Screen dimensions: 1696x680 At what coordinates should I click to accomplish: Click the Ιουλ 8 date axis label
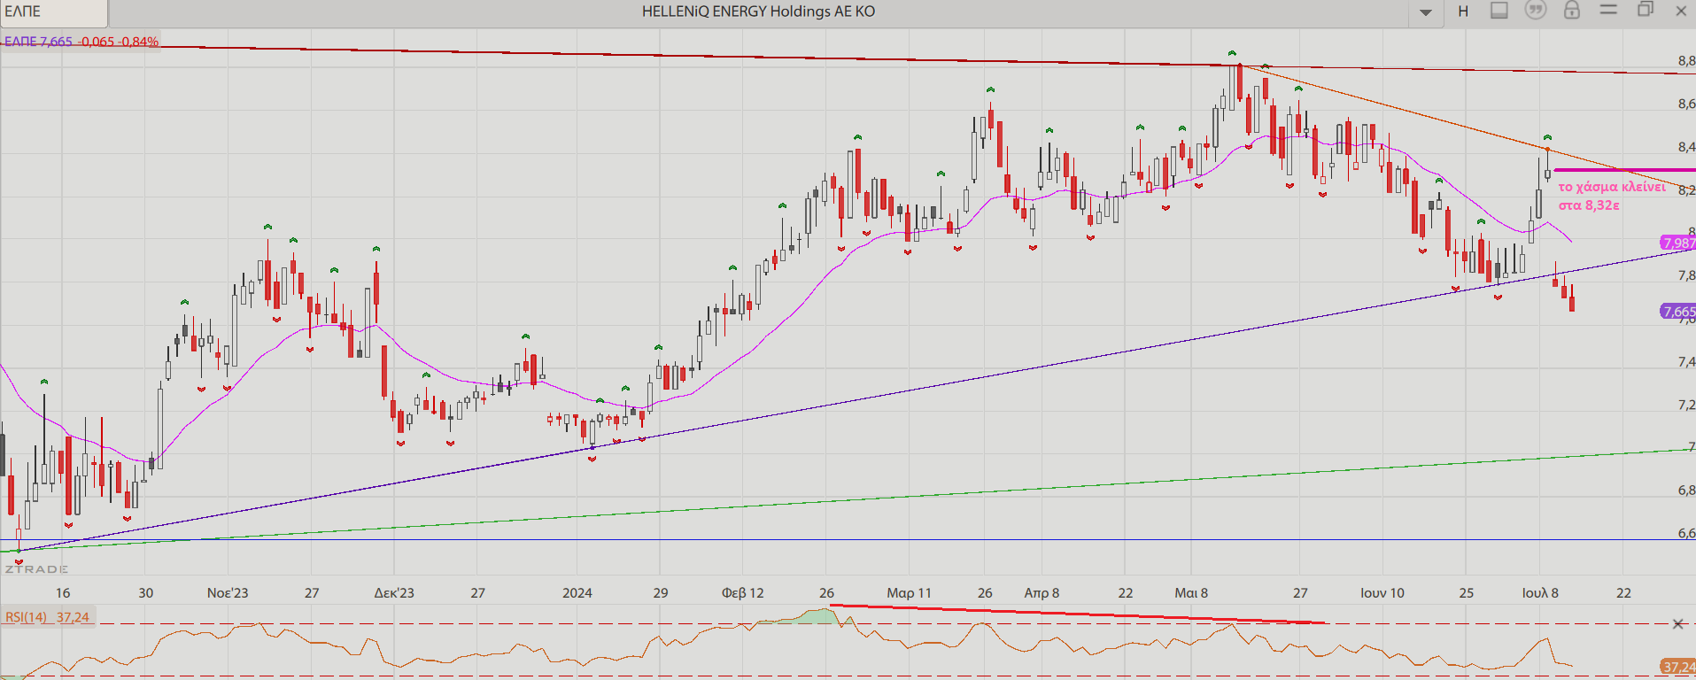pos(1540,593)
